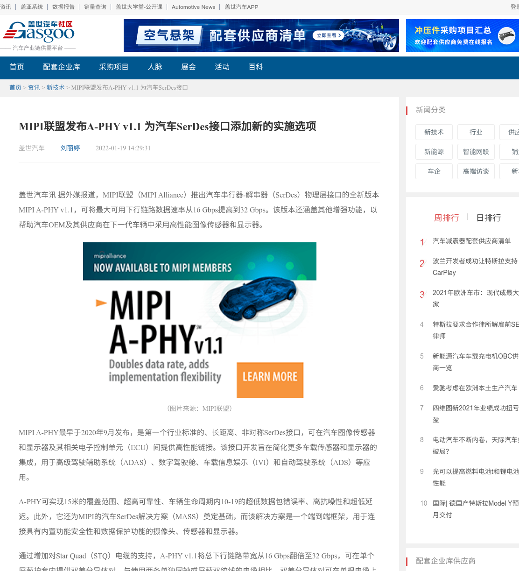
Task: Switch to 周排行 tab
Action: 447,218
